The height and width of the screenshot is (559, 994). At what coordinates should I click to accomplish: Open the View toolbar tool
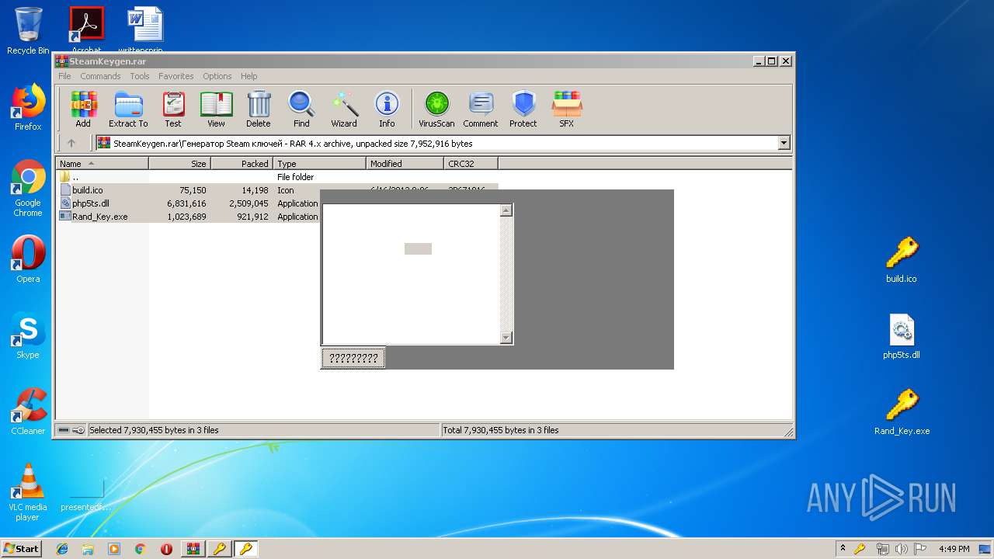point(216,109)
